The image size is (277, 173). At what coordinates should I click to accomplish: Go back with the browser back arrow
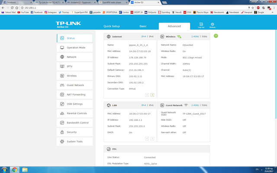pyautogui.click(x=3, y=8)
